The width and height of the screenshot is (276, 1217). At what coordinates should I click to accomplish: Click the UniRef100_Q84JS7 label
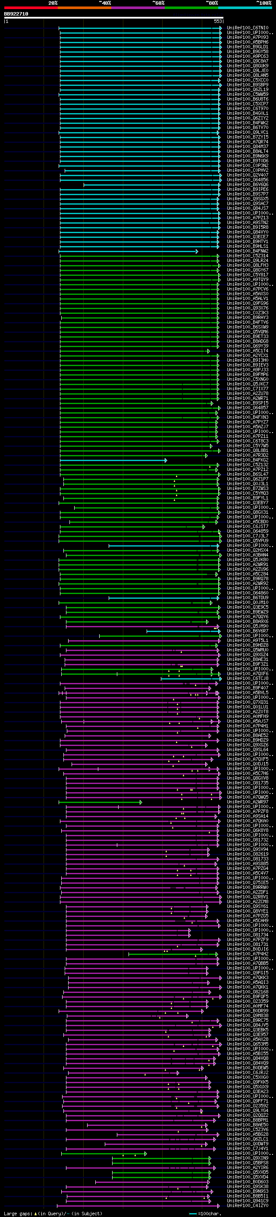(x=248, y=208)
